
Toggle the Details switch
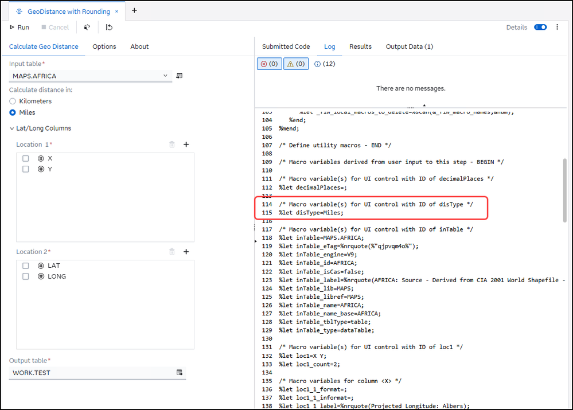click(x=540, y=27)
